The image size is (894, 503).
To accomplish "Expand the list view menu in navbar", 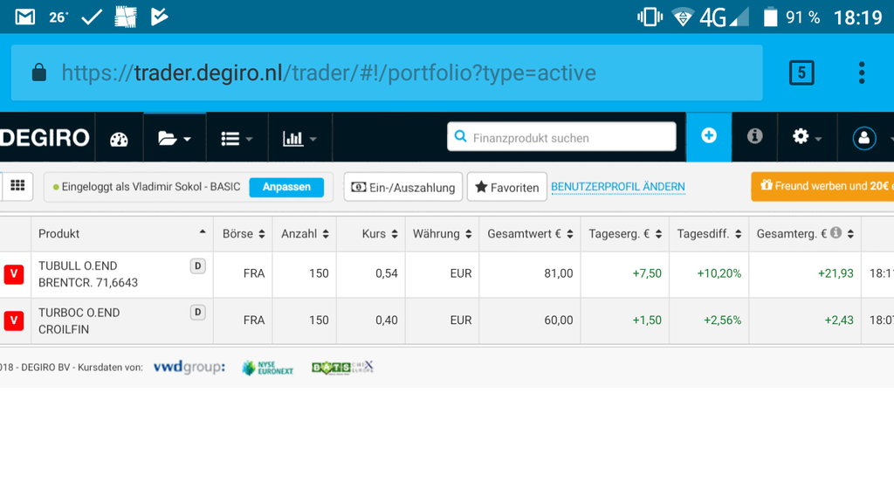I will pos(237,138).
